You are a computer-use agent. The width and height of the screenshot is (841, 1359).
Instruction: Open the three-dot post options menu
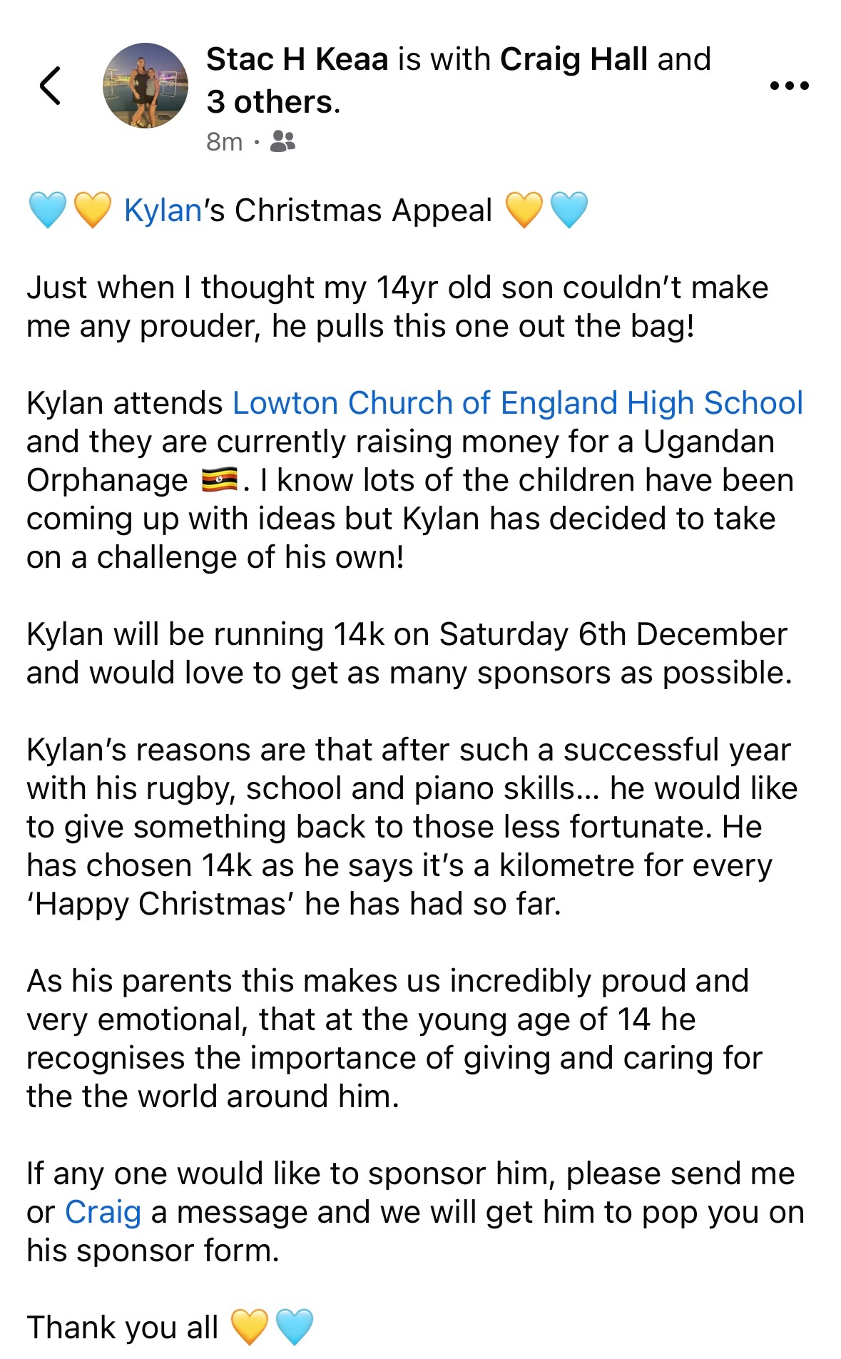[789, 86]
